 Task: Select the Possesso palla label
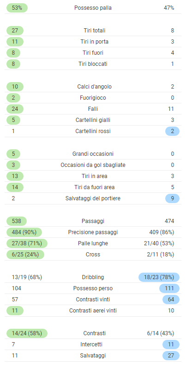(93, 8)
